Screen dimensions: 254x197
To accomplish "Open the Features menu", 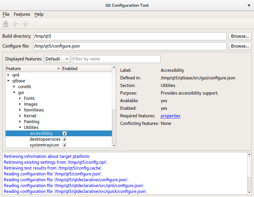I will [x=22, y=14].
